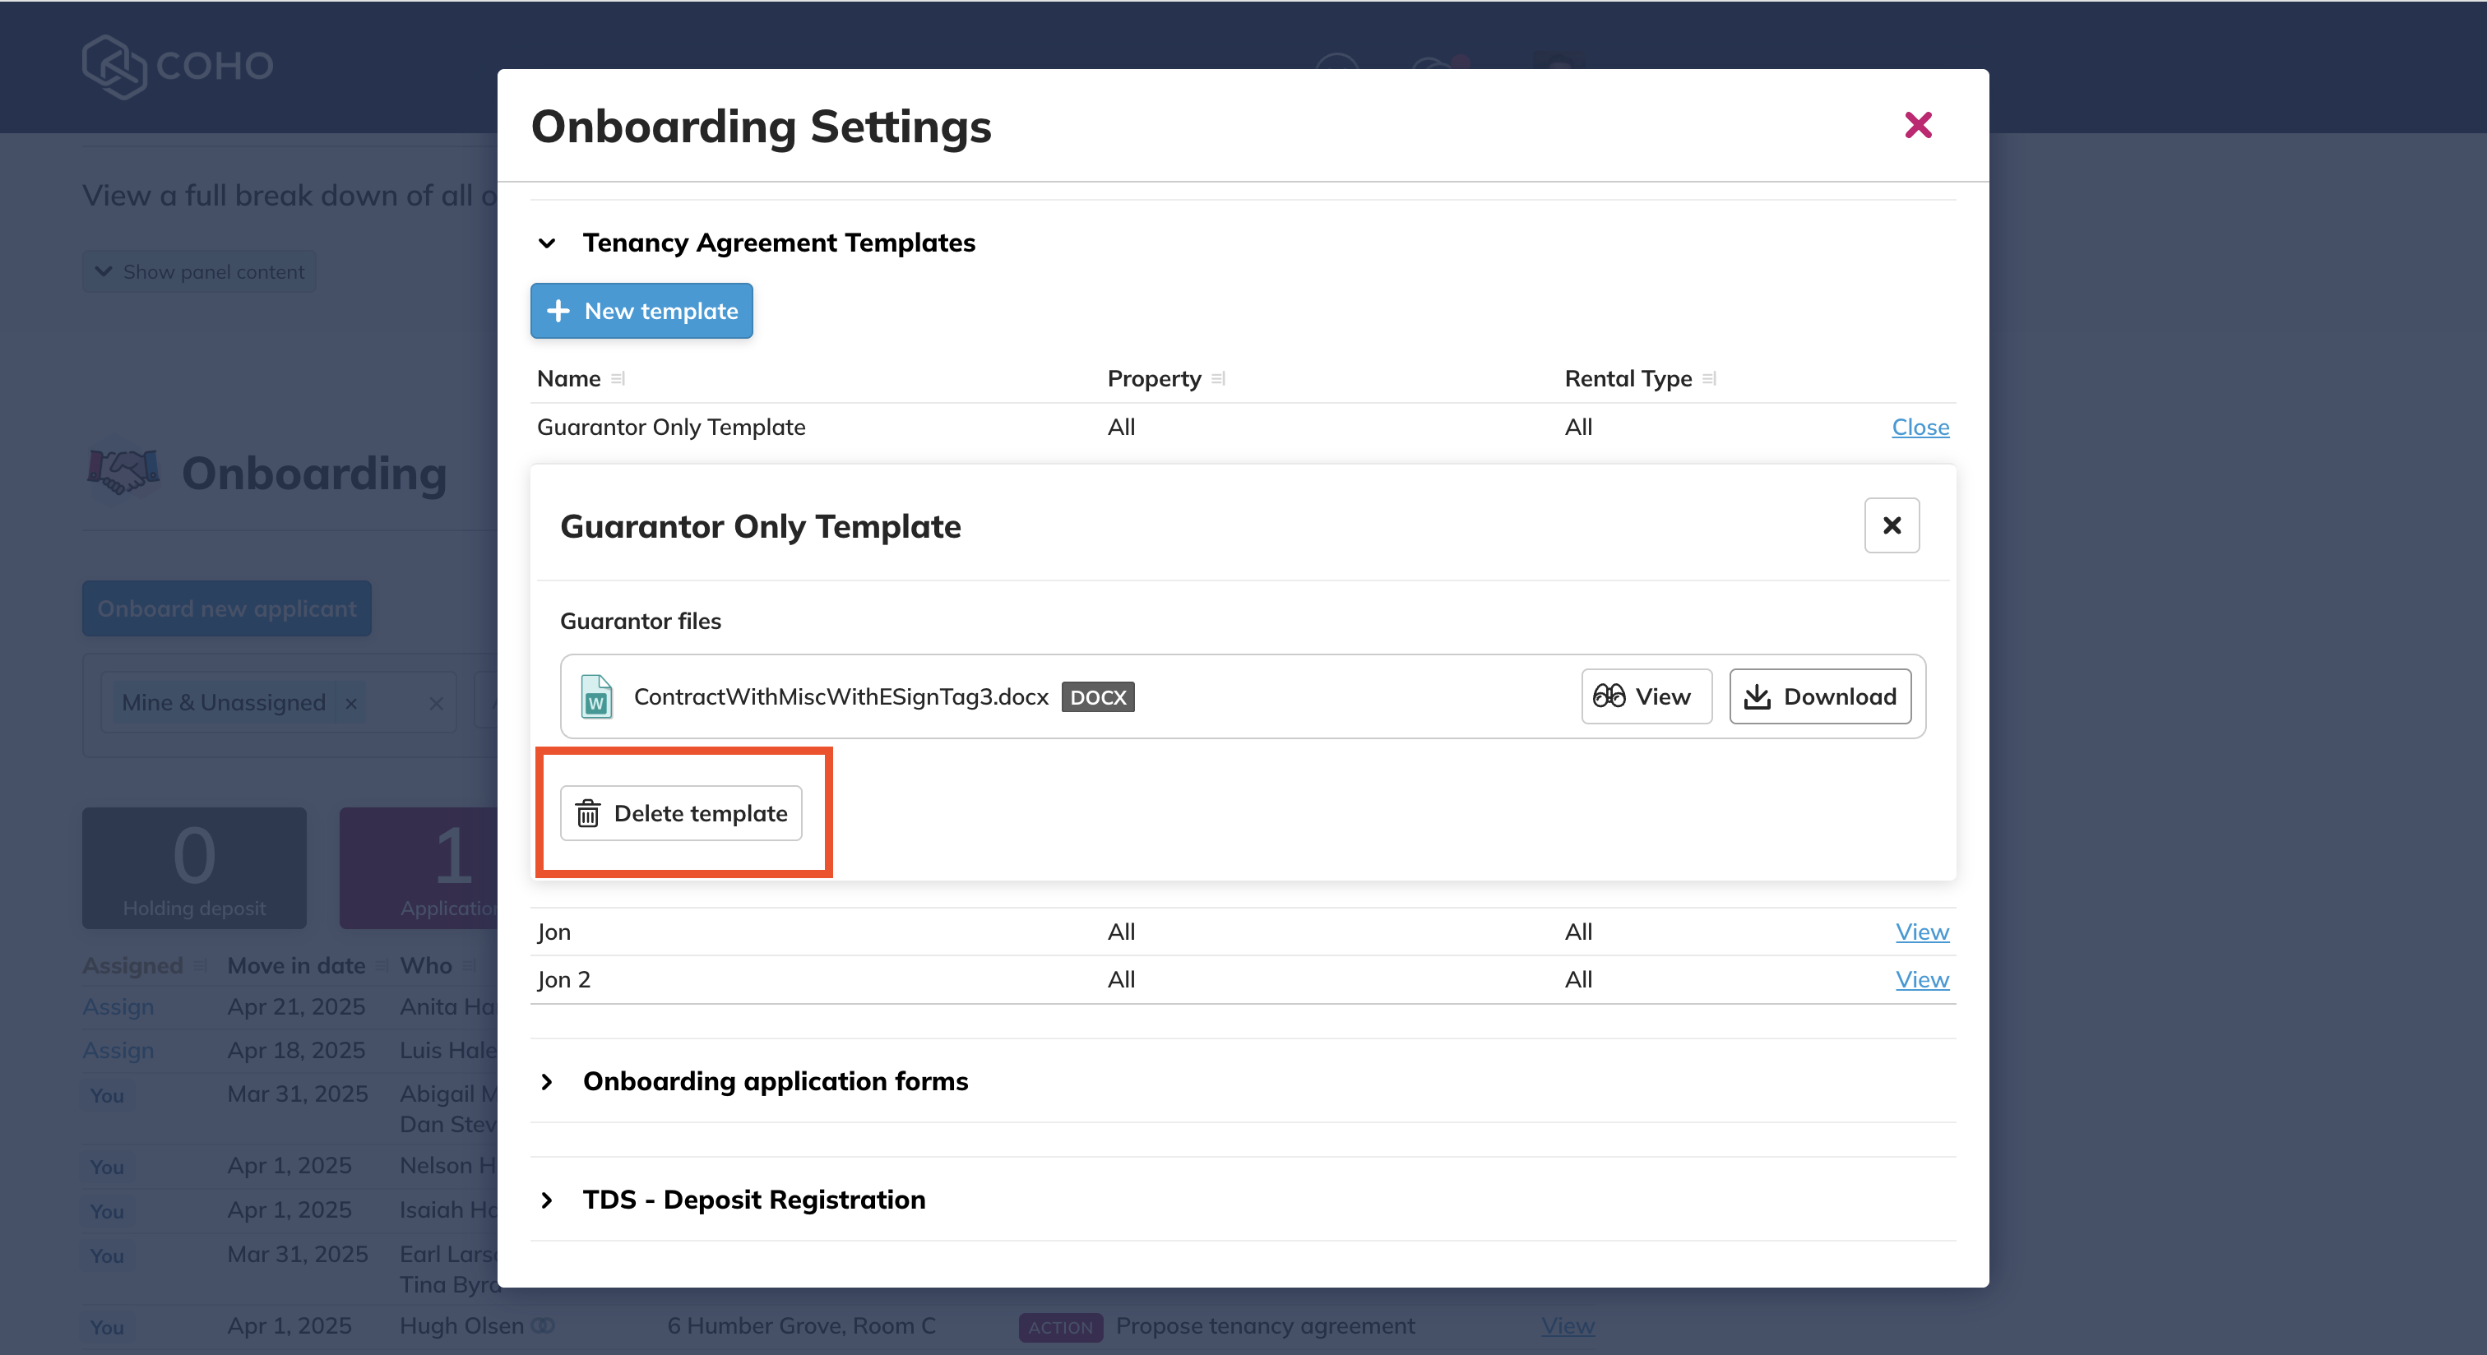The width and height of the screenshot is (2487, 1355).
Task: Click the DOCX badge
Action: [x=1098, y=696]
